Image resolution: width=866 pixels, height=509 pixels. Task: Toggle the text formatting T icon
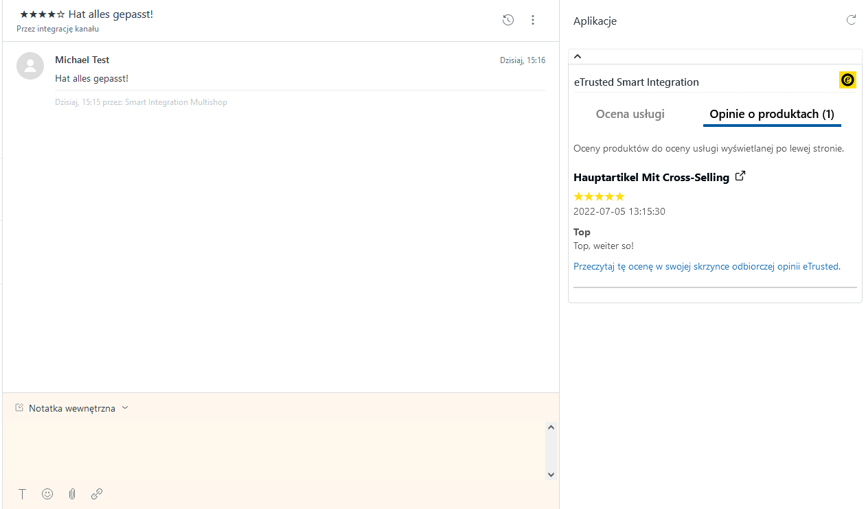(x=22, y=494)
